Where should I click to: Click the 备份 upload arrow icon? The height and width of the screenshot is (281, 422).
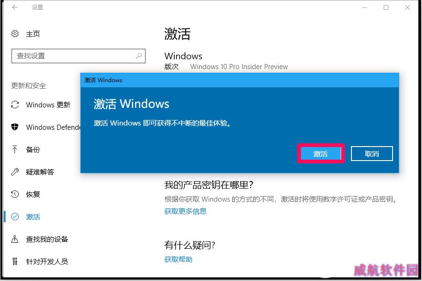(15, 149)
